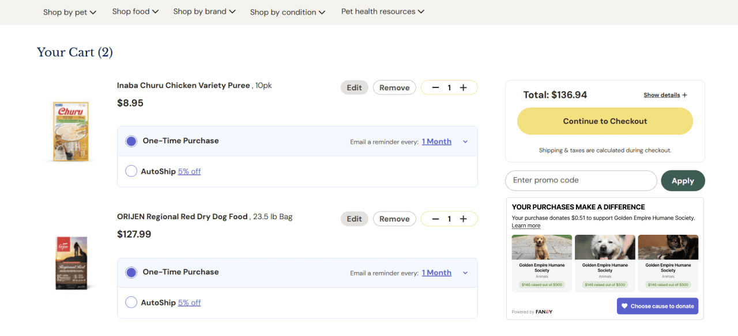The image size is (738, 336).
Task: Apply the promo code
Action: coord(683,181)
